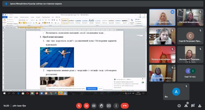The height and width of the screenshot is (110, 205).
Task: Click the taskbar search magnifier
Action: tap(9, 93)
